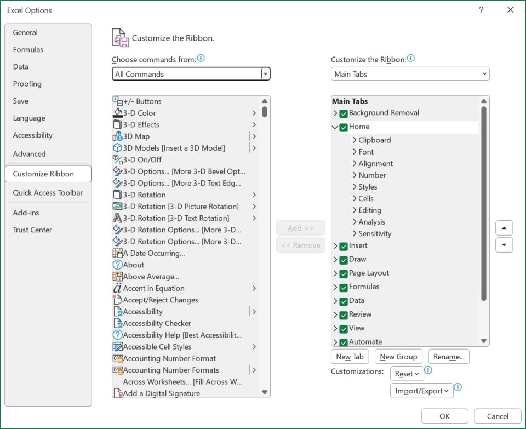Open the Proofing options page
The height and width of the screenshot is (429, 526).
point(27,84)
